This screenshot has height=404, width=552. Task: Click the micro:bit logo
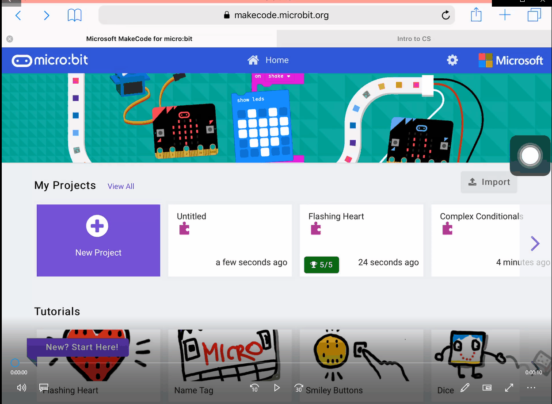(x=50, y=60)
